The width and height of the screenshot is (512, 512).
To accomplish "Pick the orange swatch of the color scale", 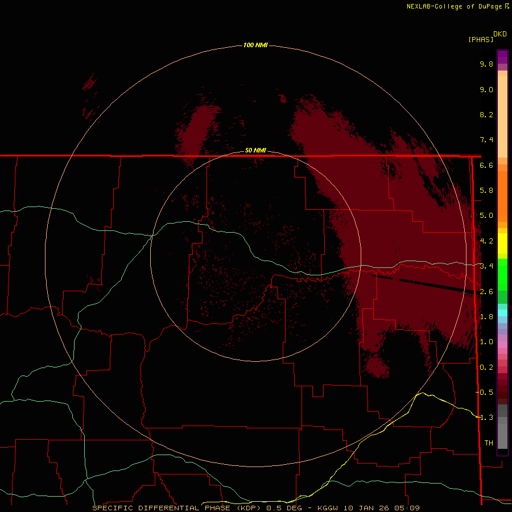I will pyautogui.click(x=502, y=196).
